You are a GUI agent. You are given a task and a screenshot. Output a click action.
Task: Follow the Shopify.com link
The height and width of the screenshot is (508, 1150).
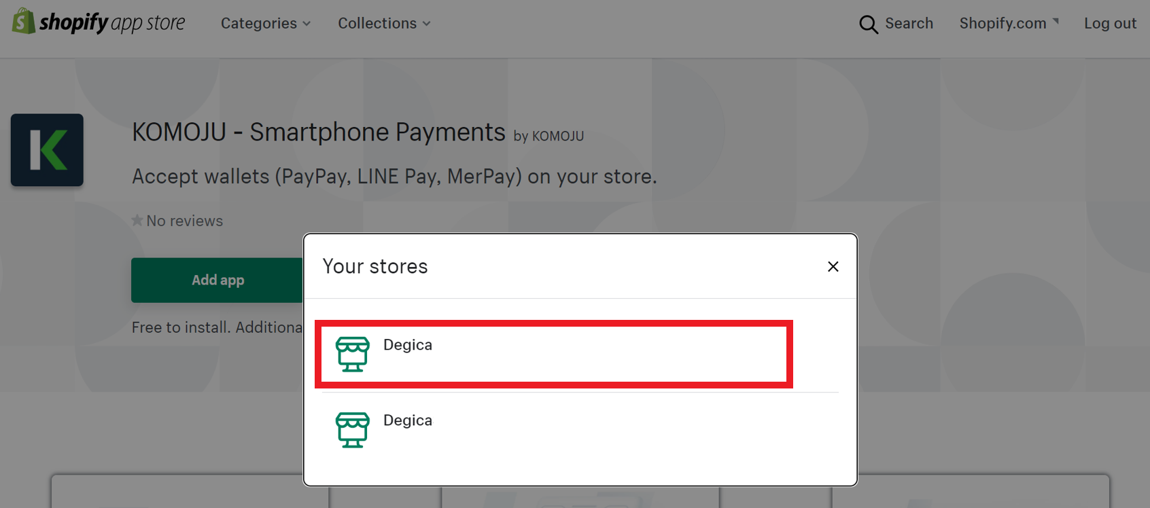coord(1003,23)
